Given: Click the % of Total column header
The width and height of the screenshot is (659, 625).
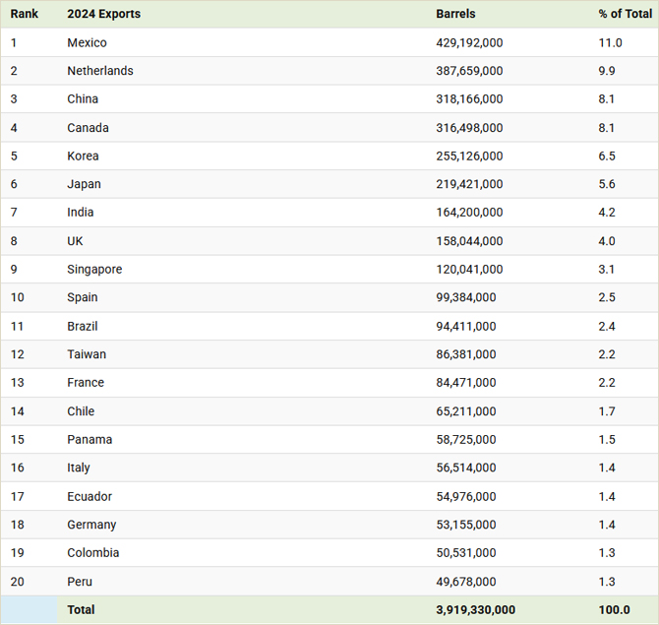Looking at the screenshot, I should pyautogui.click(x=625, y=14).
